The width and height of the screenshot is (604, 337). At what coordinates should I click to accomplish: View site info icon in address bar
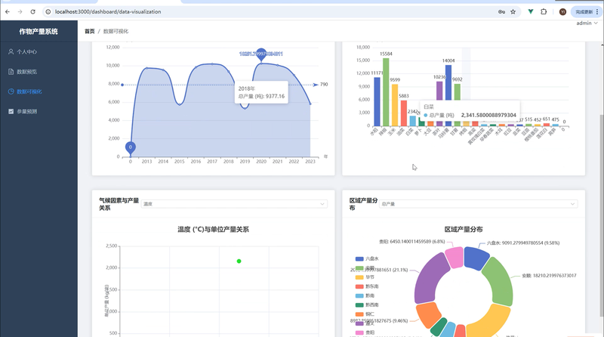pyautogui.click(x=48, y=11)
